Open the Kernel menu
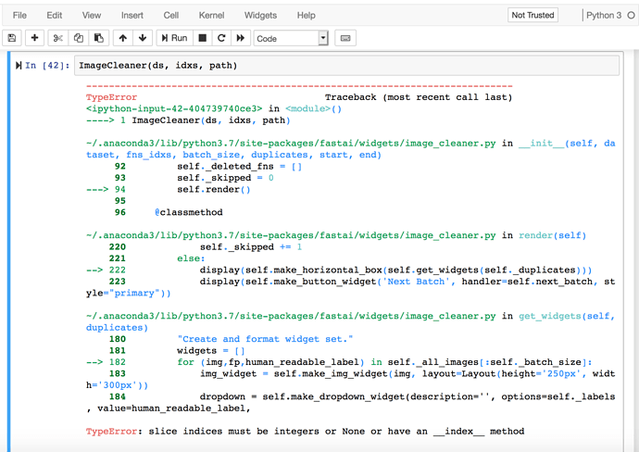Viewport: 639px width, 452px height. [x=211, y=15]
